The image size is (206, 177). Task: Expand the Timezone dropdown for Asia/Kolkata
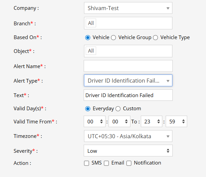point(128,136)
